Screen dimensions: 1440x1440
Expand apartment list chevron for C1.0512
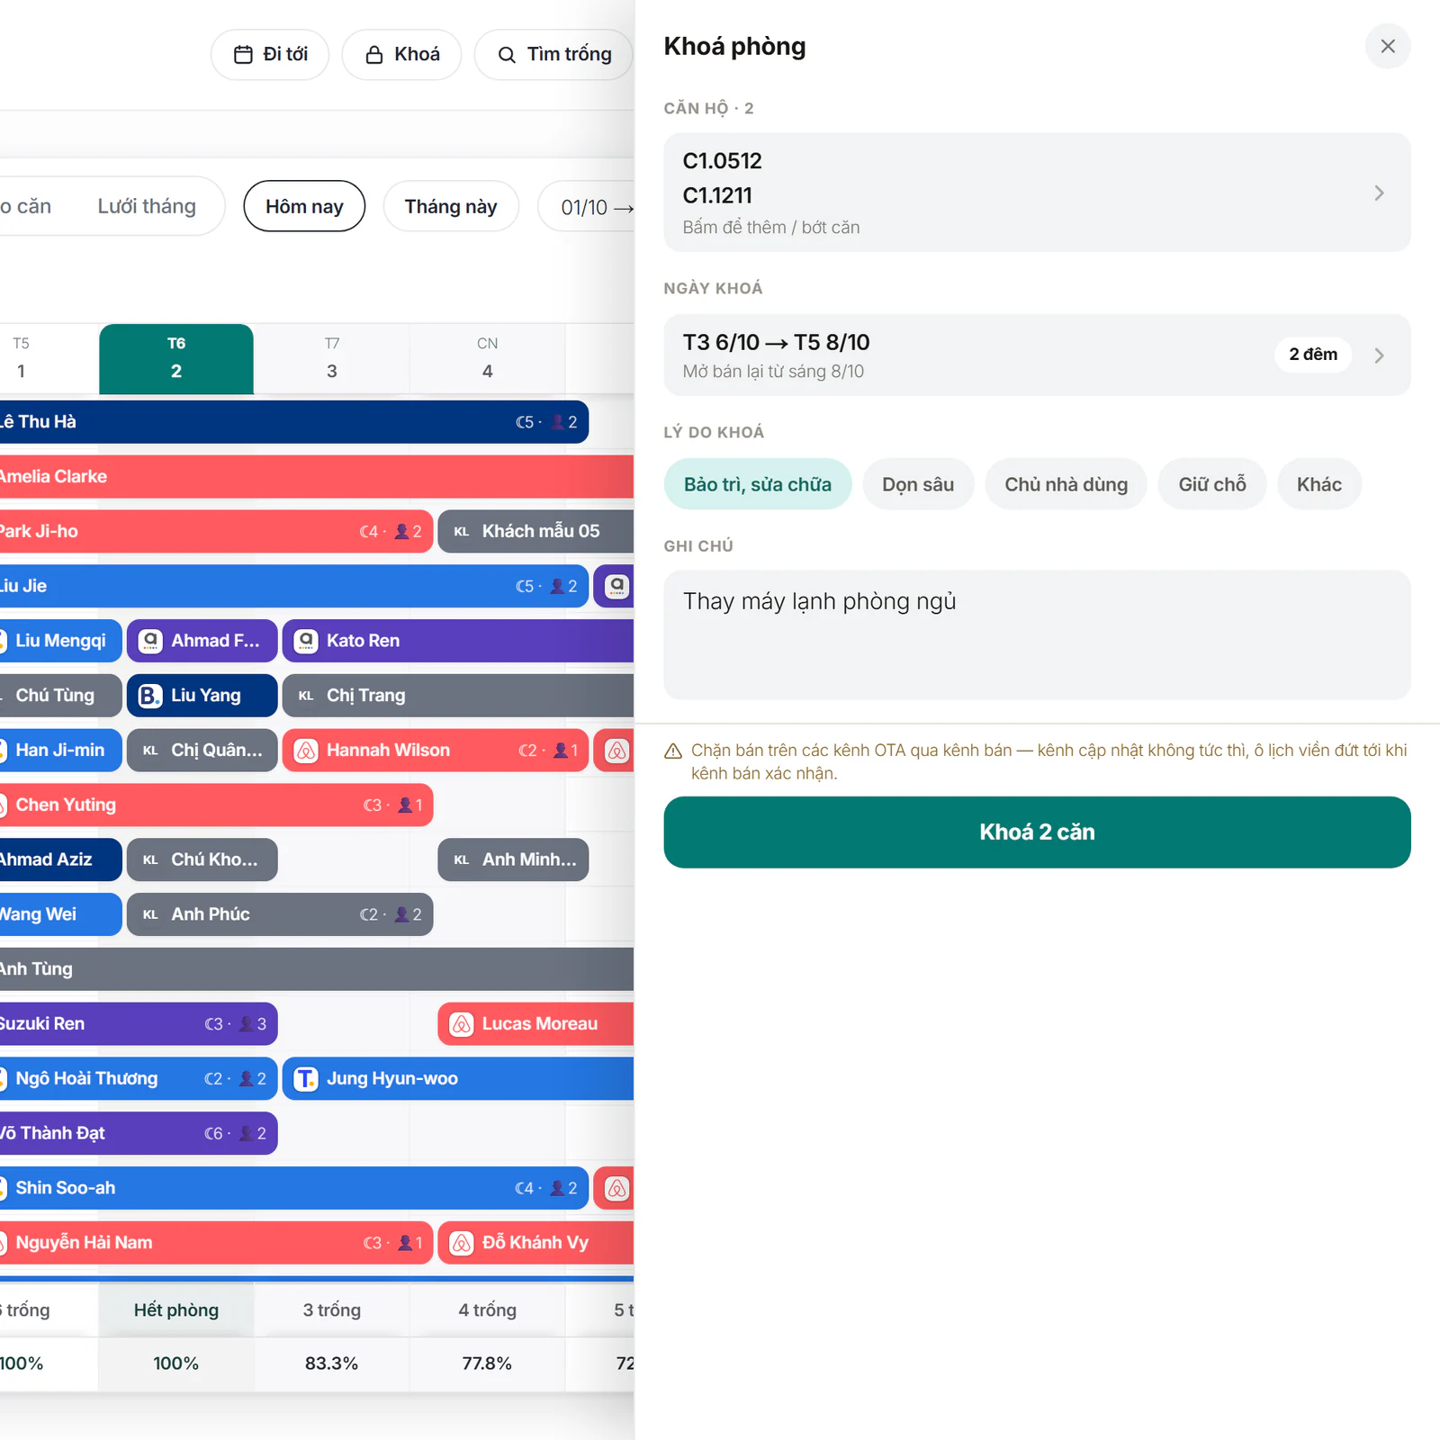coord(1379,193)
